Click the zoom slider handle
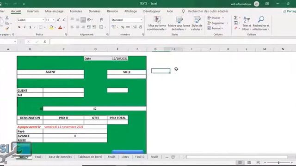 [278, 162]
